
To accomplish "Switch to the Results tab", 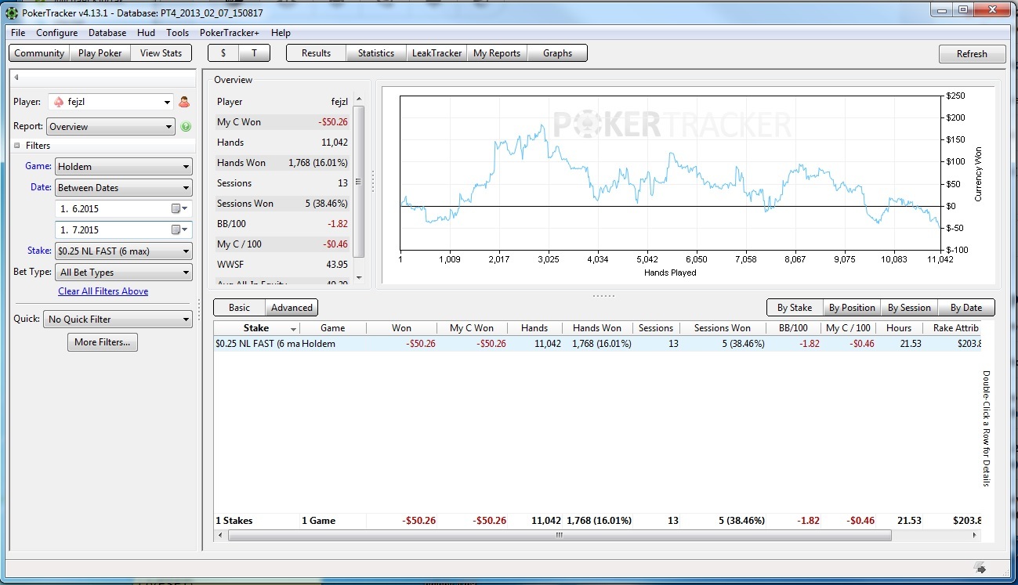I will pyautogui.click(x=317, y=53).
